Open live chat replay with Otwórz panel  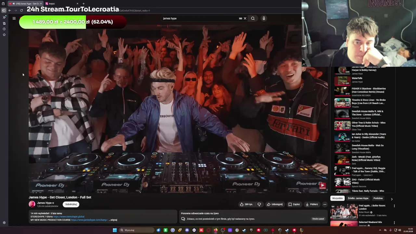(x=318, y=219)
